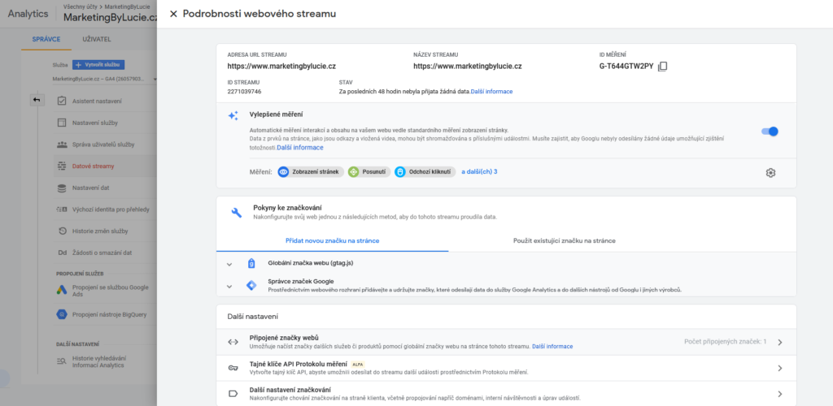Select the Zobrazení stránek measurement chip
The width and height of the screenshot is (833, 406).
point(310,171)
